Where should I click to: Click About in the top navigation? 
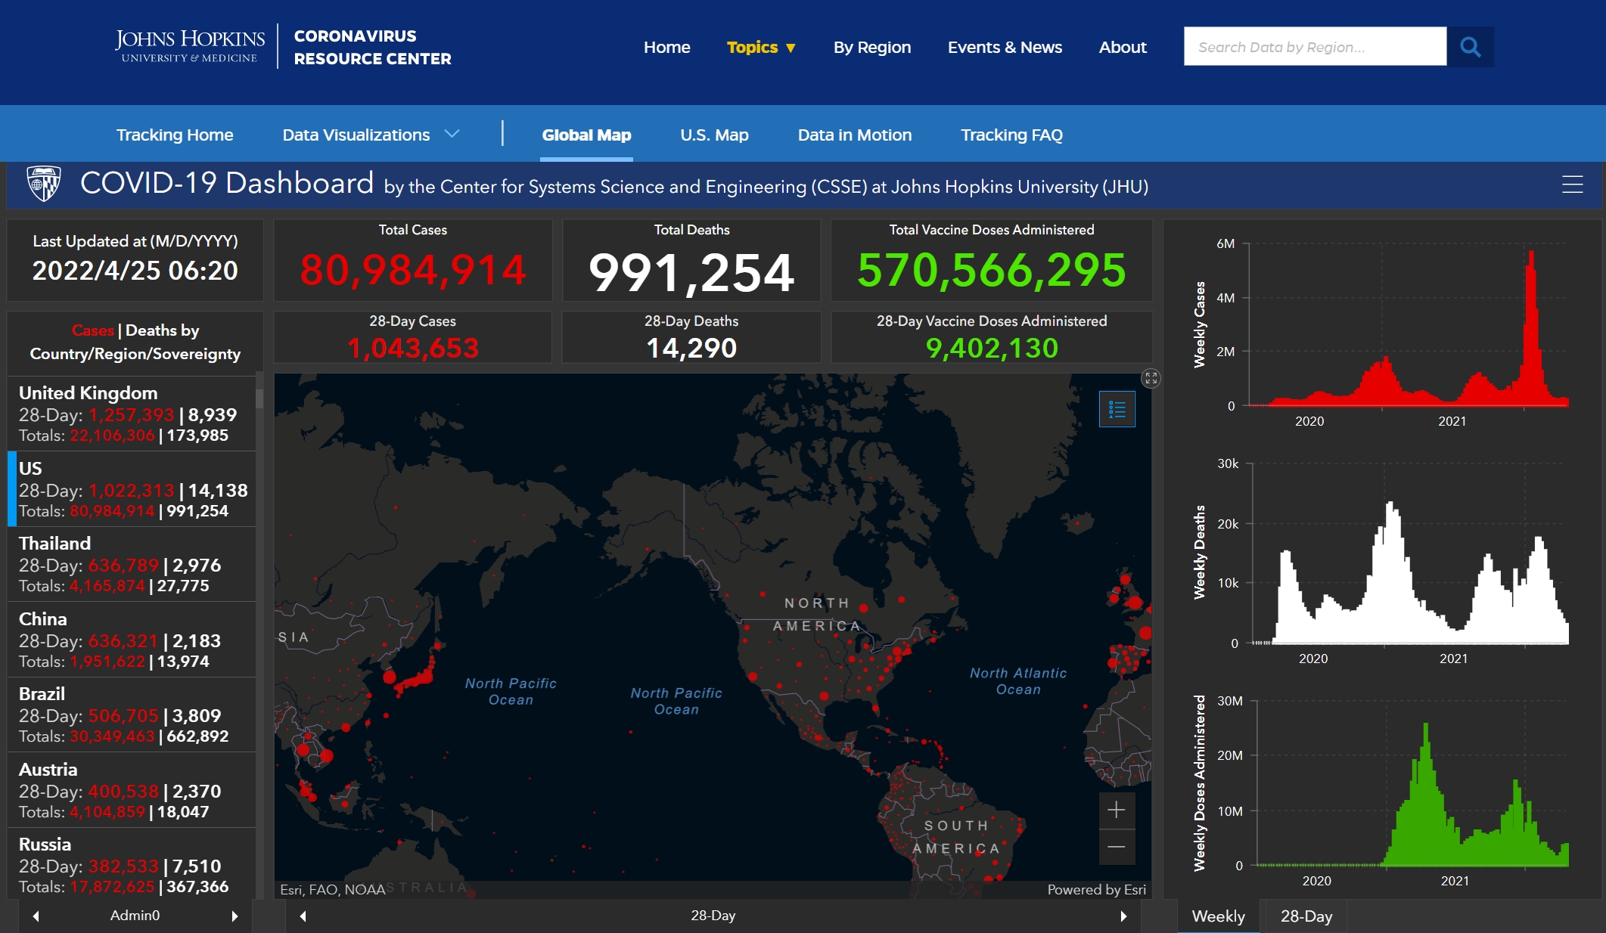coord(1123,47)
